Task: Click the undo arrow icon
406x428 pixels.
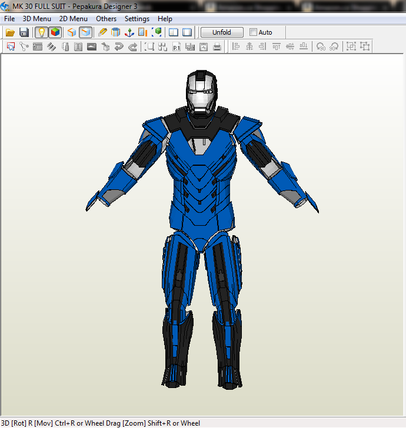Action: [x=119, y=46]
